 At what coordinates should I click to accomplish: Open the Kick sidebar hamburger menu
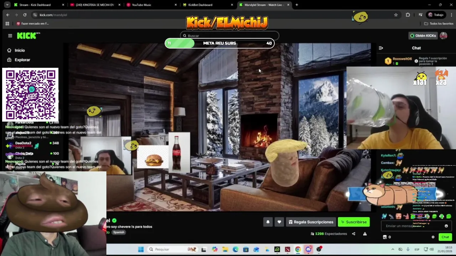click(10, 36)
